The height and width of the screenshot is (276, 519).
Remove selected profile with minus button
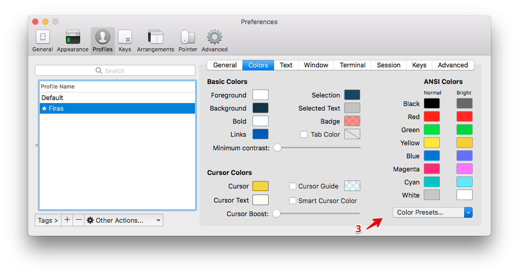point(79,220)
